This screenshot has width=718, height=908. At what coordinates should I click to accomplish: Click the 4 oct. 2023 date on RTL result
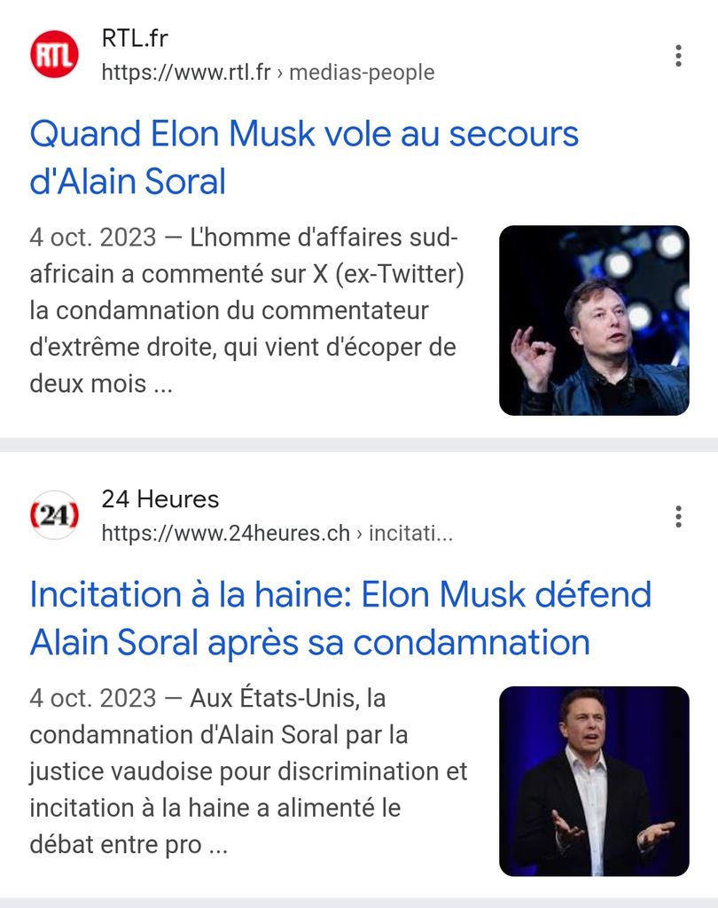pyautogui.click(x=93, y=238)
